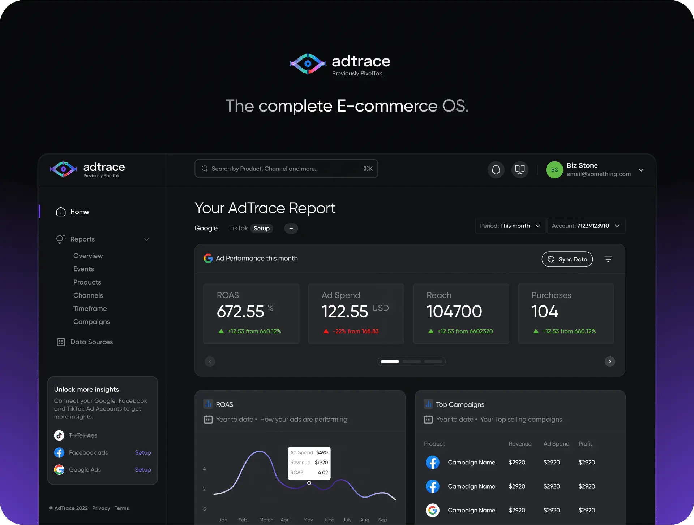This screenshot has width=694, height=525.
Task: Click the "Unlock more insights" heading
Action: point(86,389)
